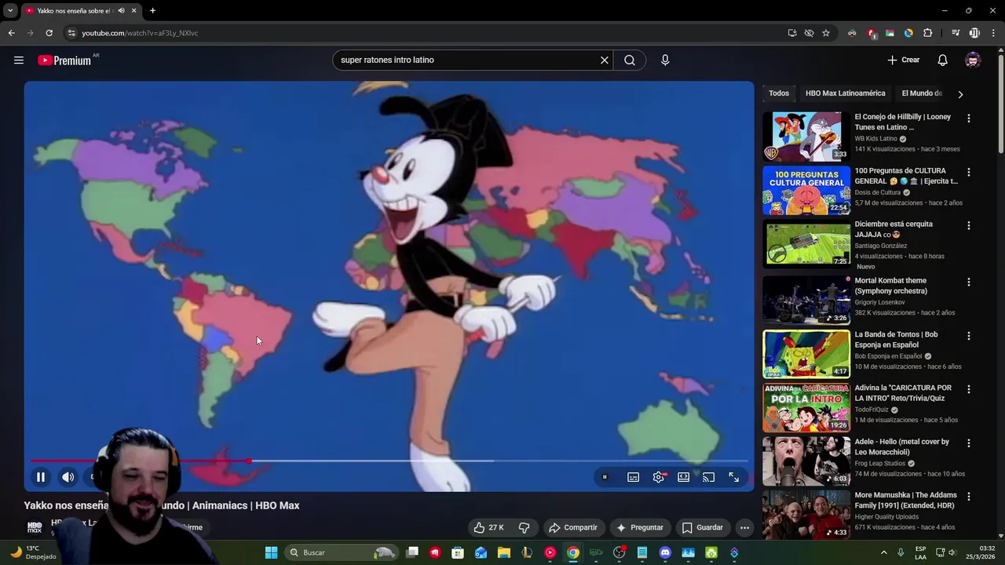The image size is (1005, 565).
Task: Open the tab search dropdown
Action: 10,11
